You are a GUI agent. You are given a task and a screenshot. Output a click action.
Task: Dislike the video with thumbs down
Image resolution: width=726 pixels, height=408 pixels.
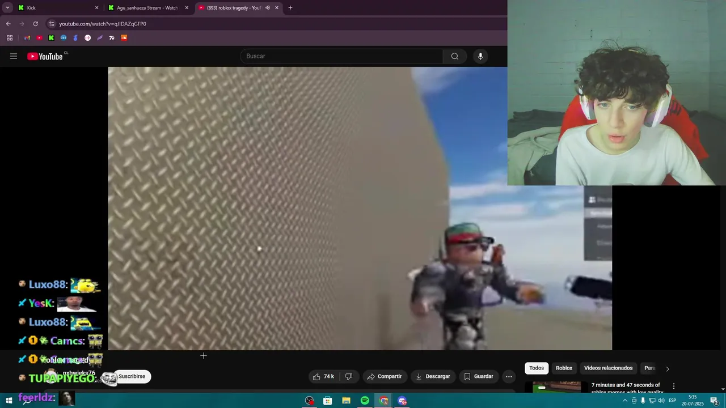pos(349,376)
